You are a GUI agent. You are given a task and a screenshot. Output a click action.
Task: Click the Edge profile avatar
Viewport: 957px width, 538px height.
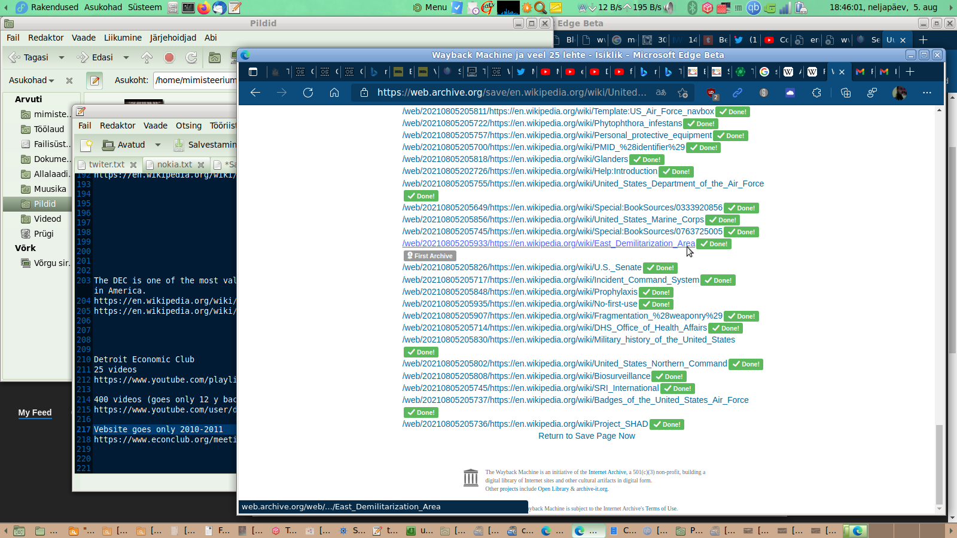tap(899, 93)
